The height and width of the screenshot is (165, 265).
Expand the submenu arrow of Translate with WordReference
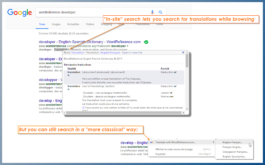coord(213,142)
